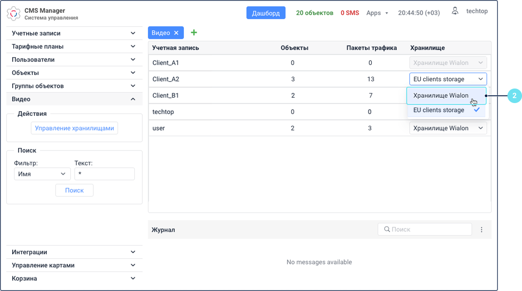Screen dimensions: 522x291
Task: Open the user account icon next to techtop
Action: click(455, 11)
